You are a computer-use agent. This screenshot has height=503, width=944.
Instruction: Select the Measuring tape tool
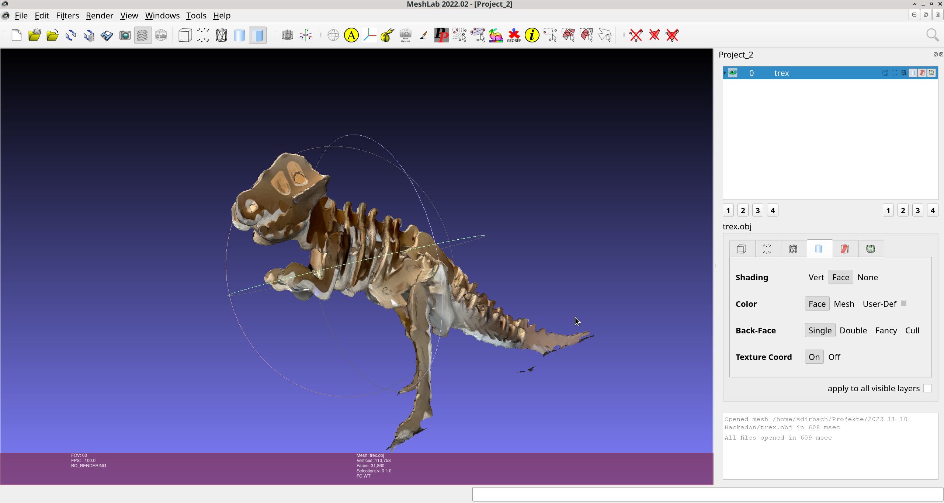[x=387, y=35]
